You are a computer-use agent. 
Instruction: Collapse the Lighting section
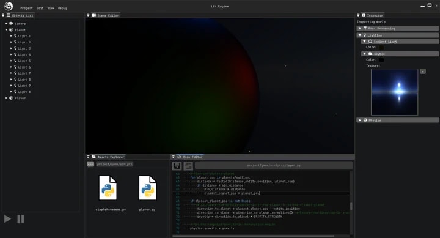click(x=360, y=35)
